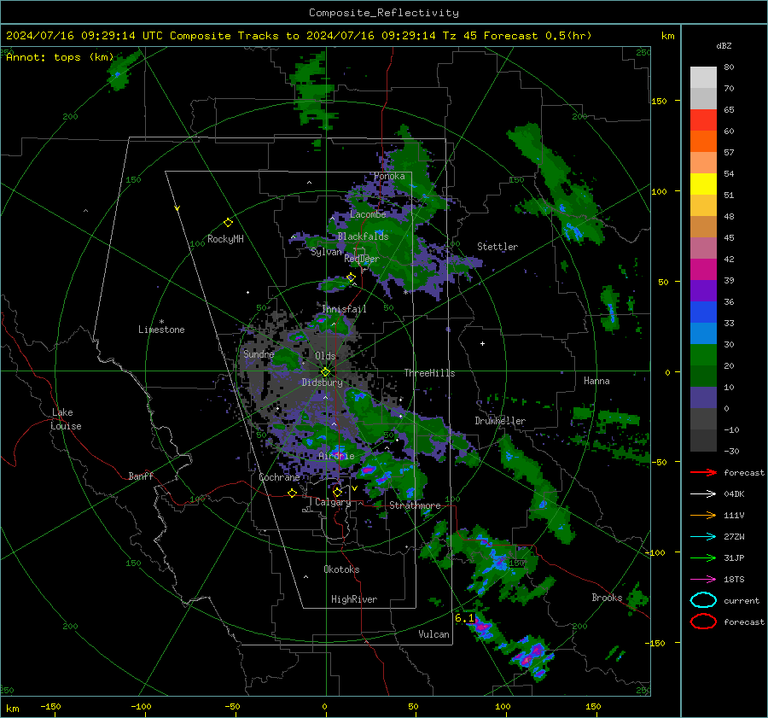
Task: Click the 80 dBZ light gray color swatch
Action: (703, 78)
